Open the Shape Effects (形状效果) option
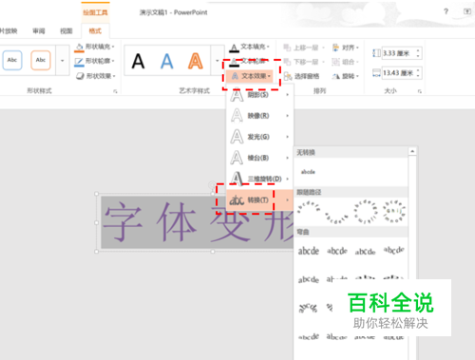 click(96, 76)
